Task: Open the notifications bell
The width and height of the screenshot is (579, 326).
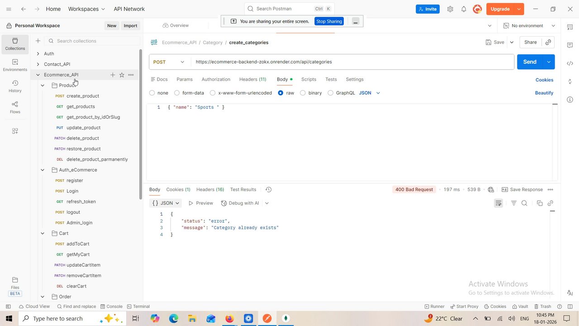Action: click(x=464, y=9)
